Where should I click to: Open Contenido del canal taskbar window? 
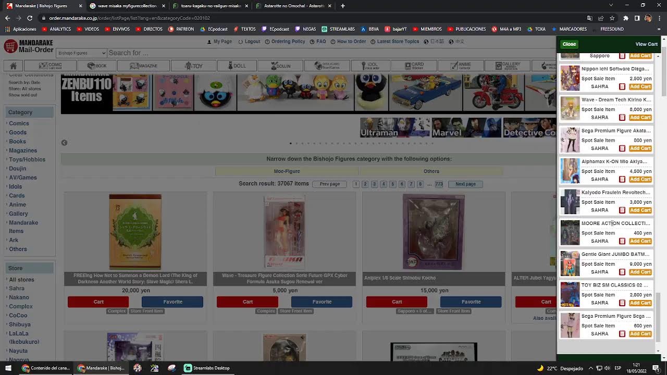coord(45,368)
